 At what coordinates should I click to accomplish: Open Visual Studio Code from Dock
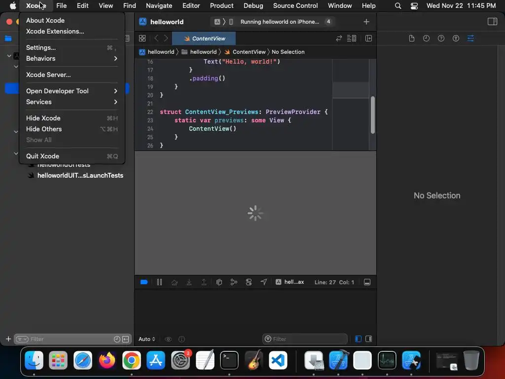(278, 360)
